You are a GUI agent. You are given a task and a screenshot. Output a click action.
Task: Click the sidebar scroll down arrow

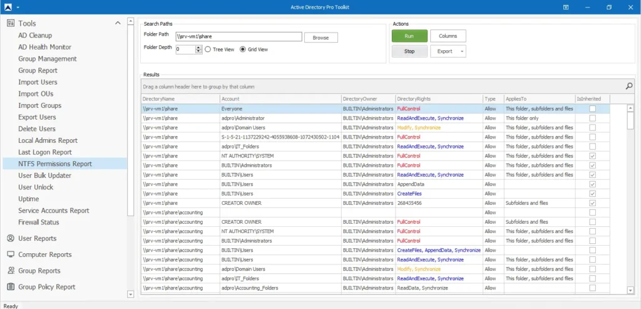pos(130,294)
